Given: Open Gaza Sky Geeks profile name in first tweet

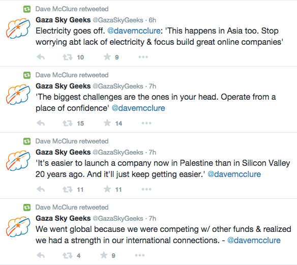Looking at the screenshot, I should point(63,20).
